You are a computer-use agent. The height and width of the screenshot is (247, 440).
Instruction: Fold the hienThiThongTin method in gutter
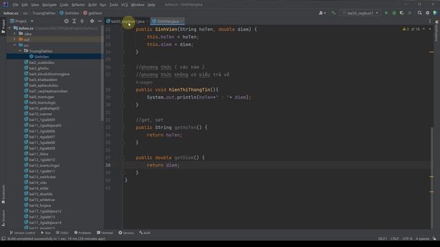(123, 90)
